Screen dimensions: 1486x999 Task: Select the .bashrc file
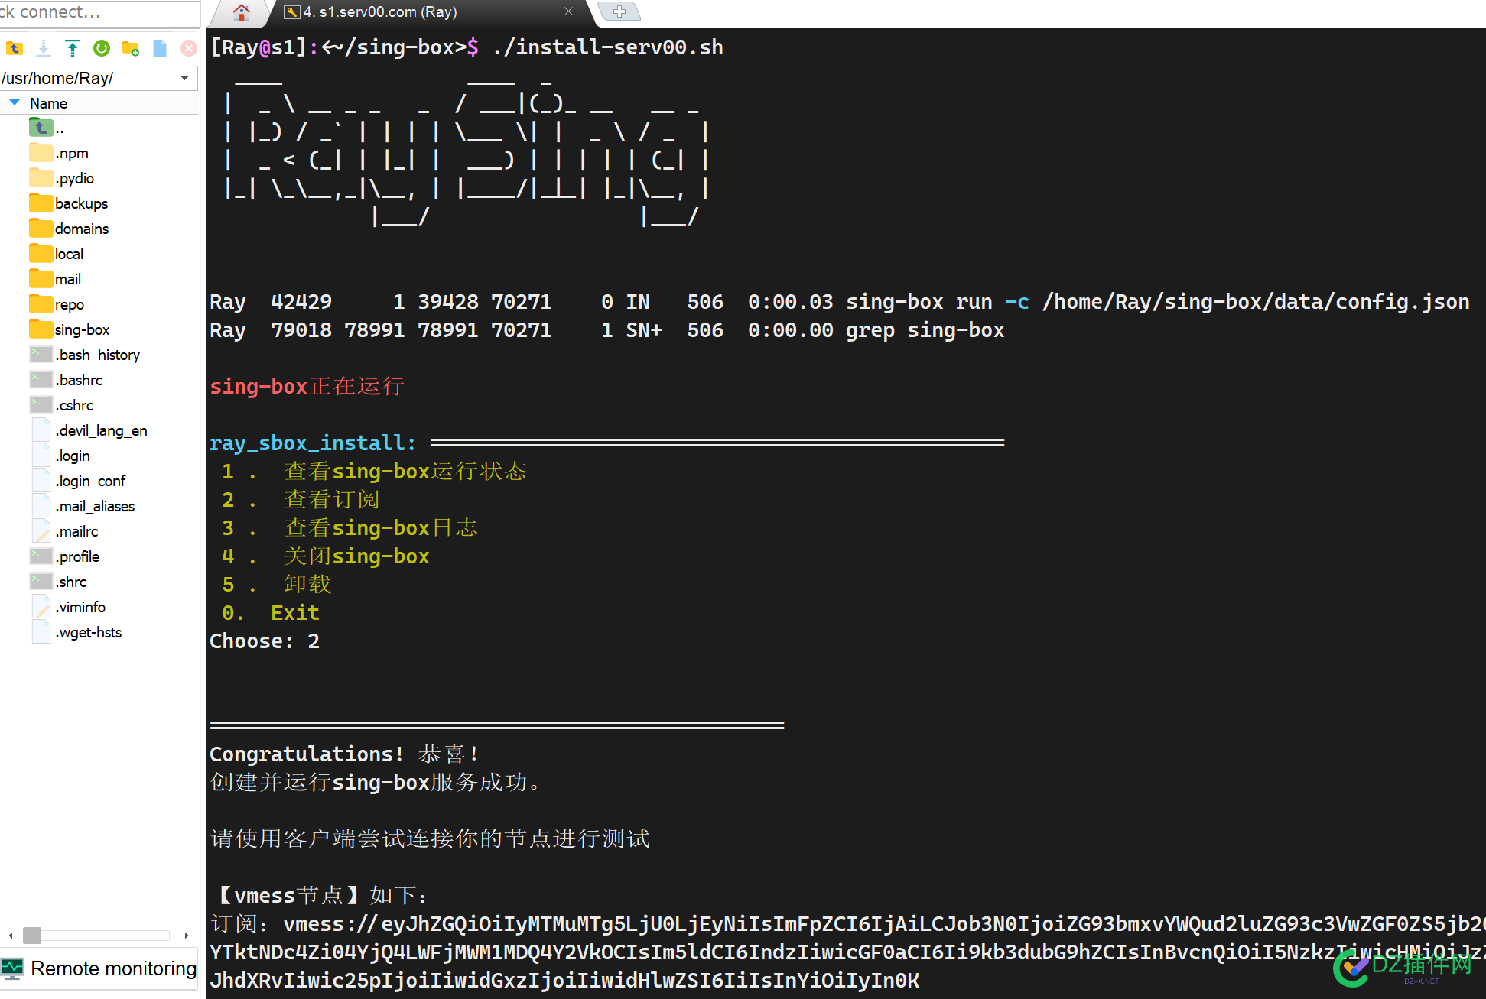click(x=66, y=380)
